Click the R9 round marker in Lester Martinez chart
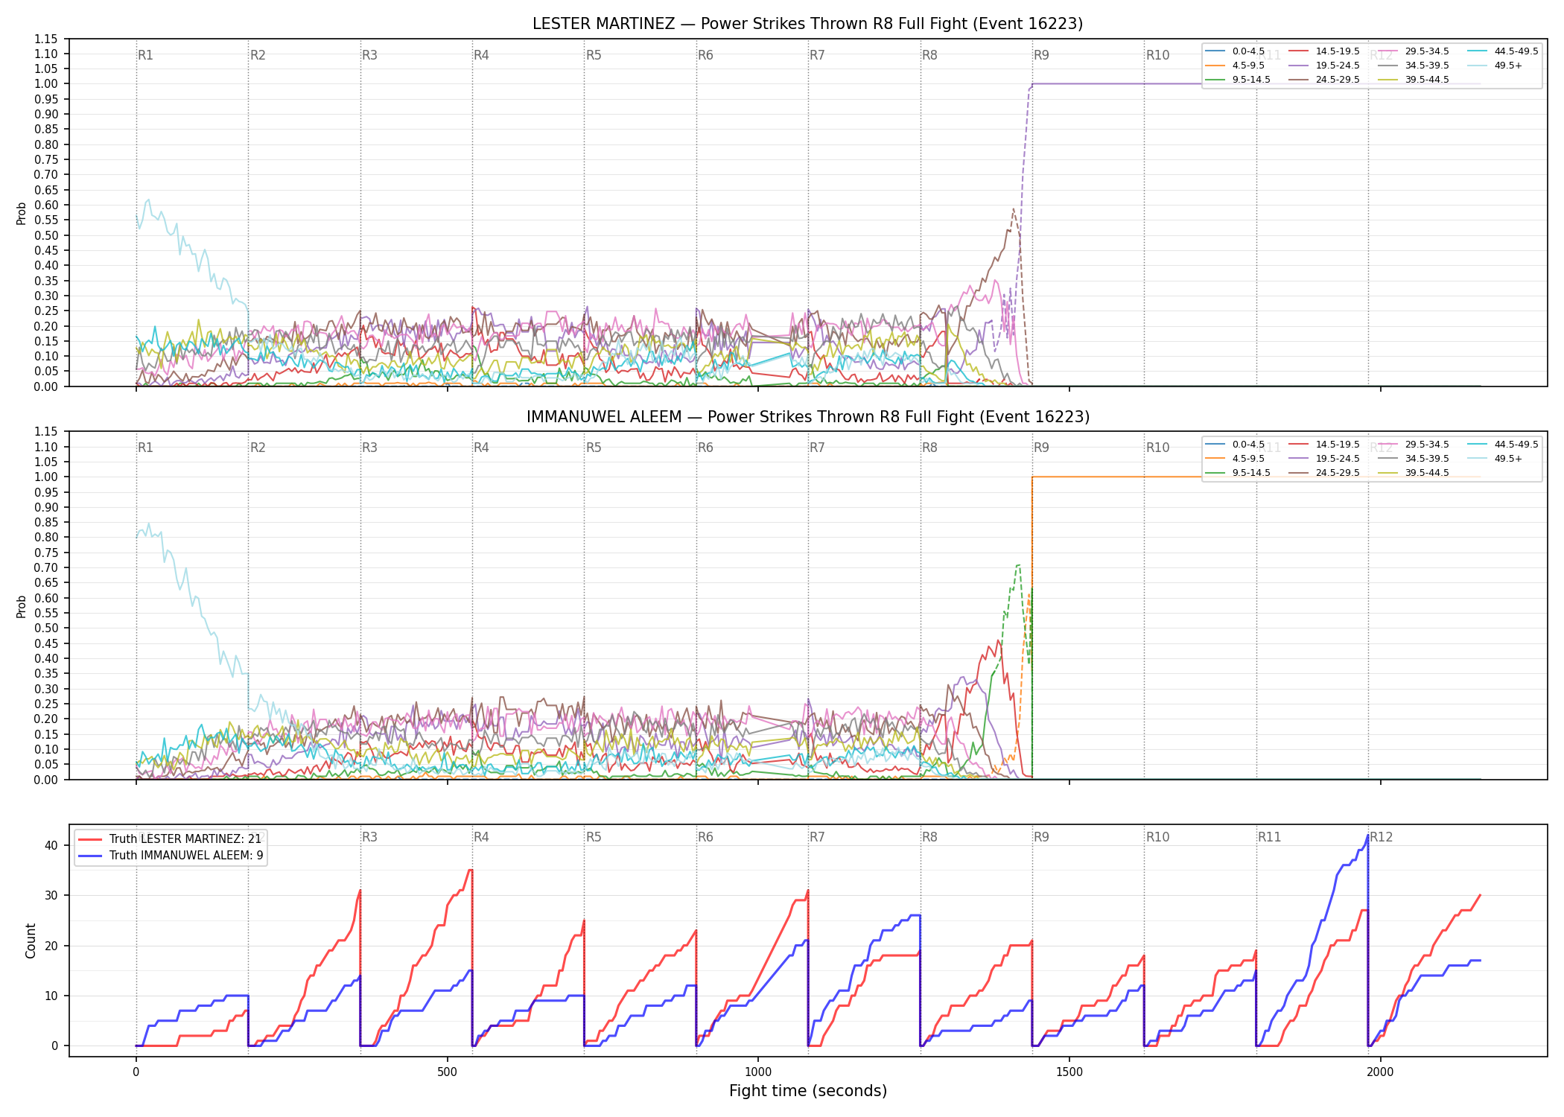The width and height of the screenshot is (1564, 1117). (x=1041, y=55)
